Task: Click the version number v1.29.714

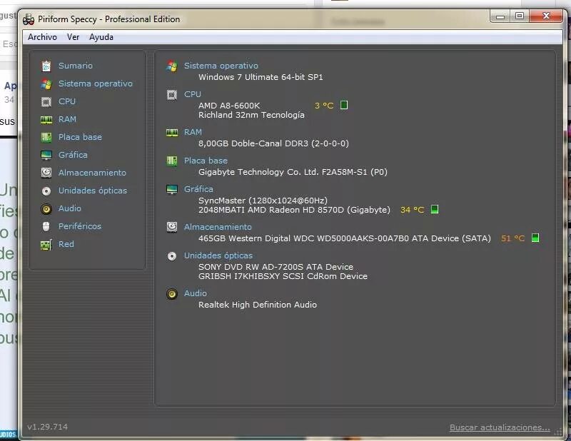Action: [47, 427]
